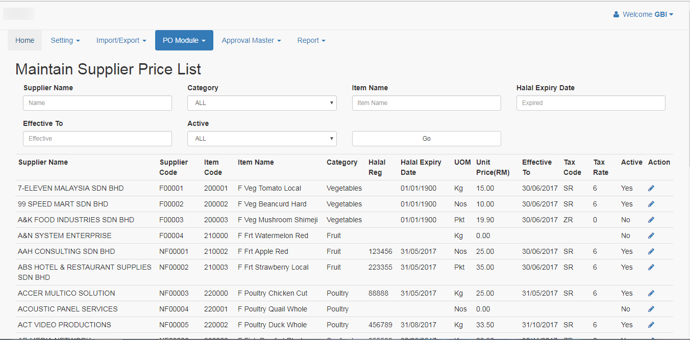
Task: Select 'F Poultry Chicken Cut' item cell
Action: pos(273,293)
